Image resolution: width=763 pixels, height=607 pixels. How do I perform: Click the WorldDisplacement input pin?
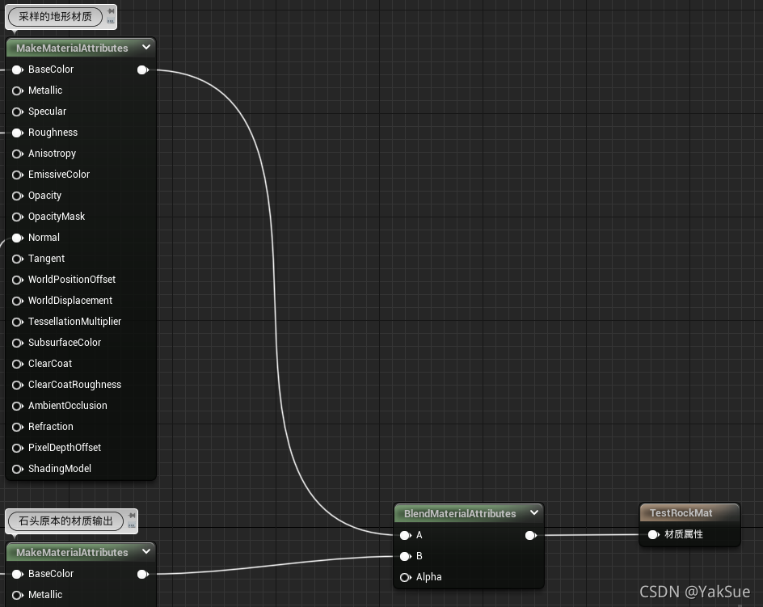pyautogui.click(x=18, y=301)
